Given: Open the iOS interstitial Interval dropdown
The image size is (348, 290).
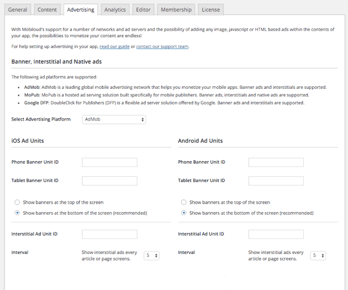Looking at the screenshot, I should [x=151, y=256].
